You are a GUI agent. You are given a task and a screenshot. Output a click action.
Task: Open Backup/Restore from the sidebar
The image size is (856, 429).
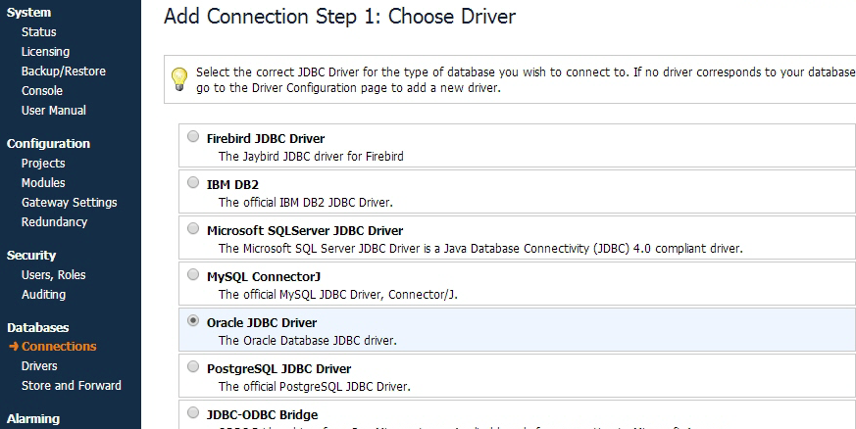(64, 71)
